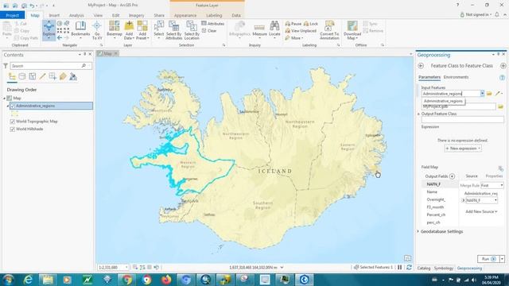This screenshot has width=509, height=286.
Task: Click the Geoprocessing help question mark
Action: tap(502, 78)
